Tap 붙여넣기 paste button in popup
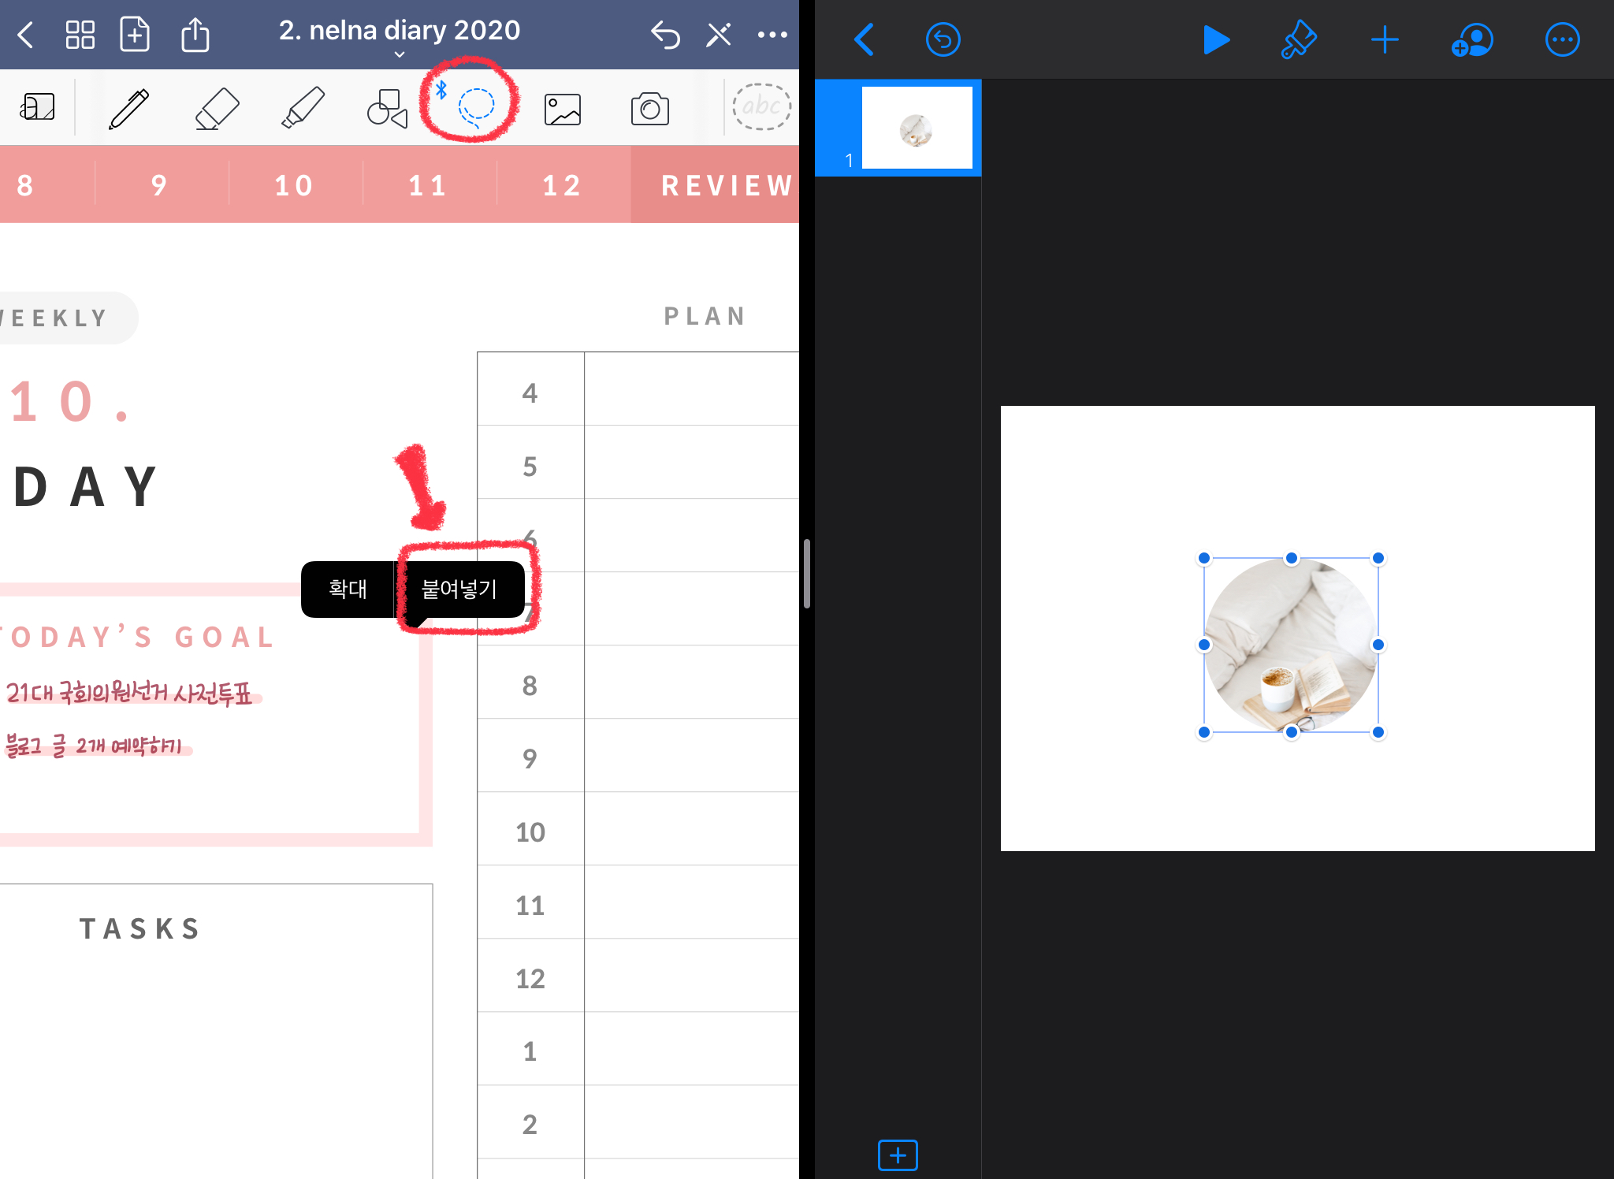This screenshot has width=1614, height=1179. 459,589
